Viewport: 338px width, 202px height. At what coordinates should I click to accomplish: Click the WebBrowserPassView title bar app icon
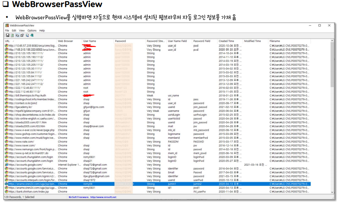(x=7, y=25)
